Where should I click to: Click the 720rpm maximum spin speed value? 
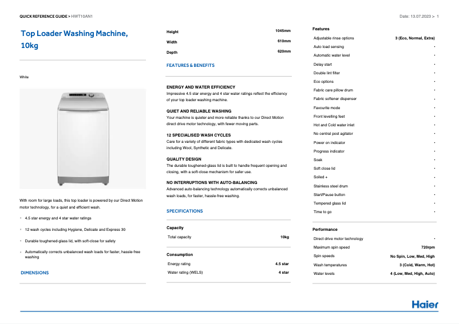click(428, 247)
